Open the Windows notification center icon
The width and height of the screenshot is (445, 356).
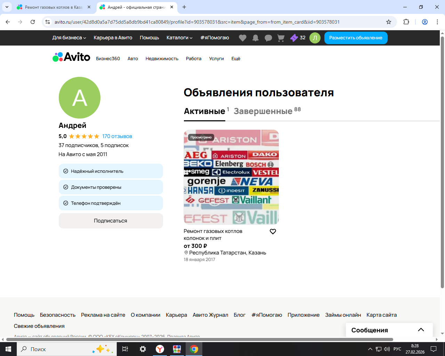click(434, 349)
